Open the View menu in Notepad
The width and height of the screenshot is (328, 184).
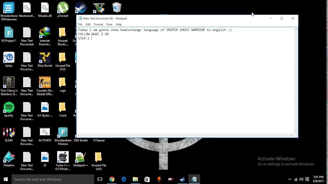(109, 24)
